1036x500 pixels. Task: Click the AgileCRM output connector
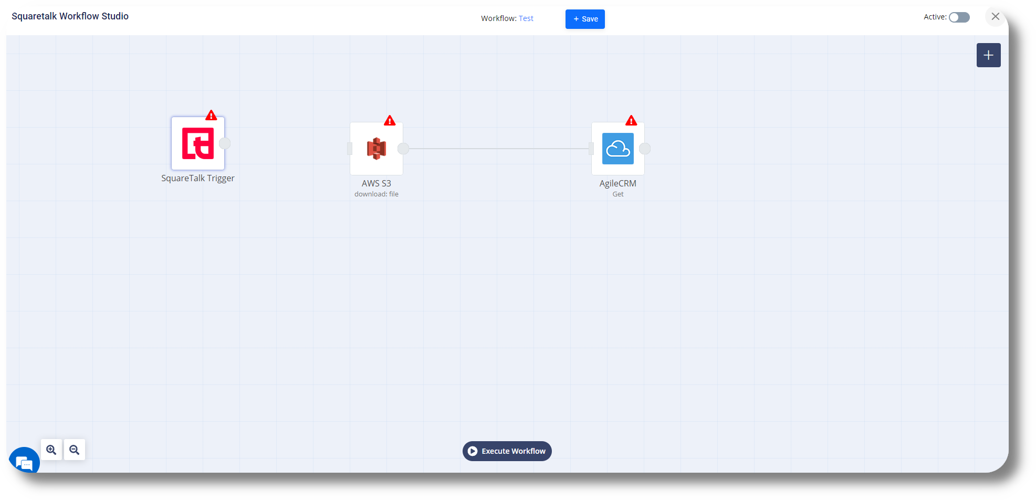tap(645, 149)
